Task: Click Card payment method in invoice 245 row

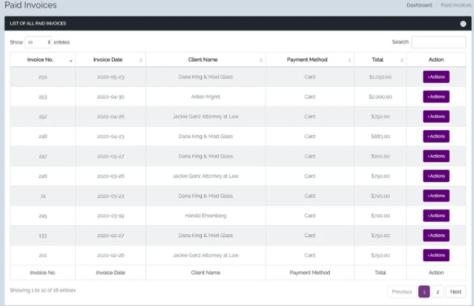Action: (x=310, y=216)
